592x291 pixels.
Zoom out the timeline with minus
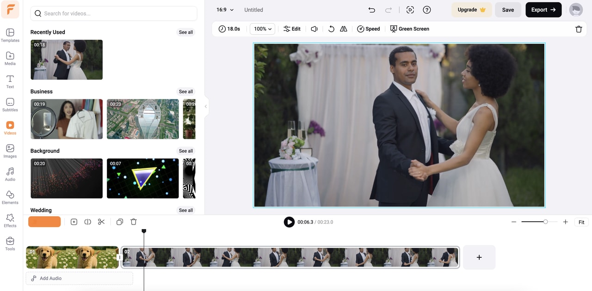point(513,222)
